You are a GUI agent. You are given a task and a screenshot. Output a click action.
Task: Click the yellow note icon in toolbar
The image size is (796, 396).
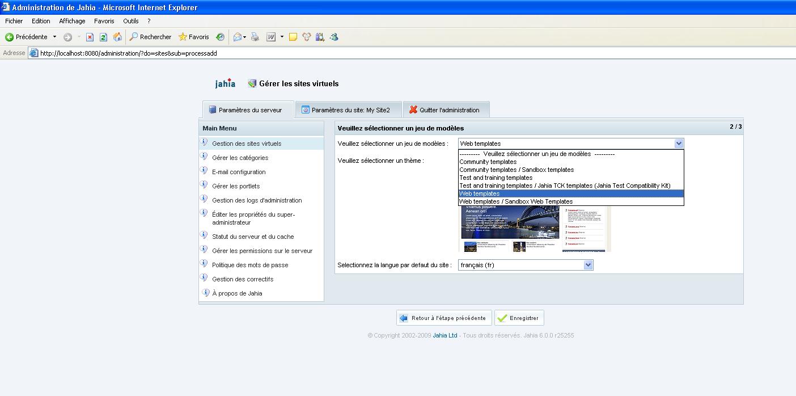pyautogui.click(x=293, y=37)
